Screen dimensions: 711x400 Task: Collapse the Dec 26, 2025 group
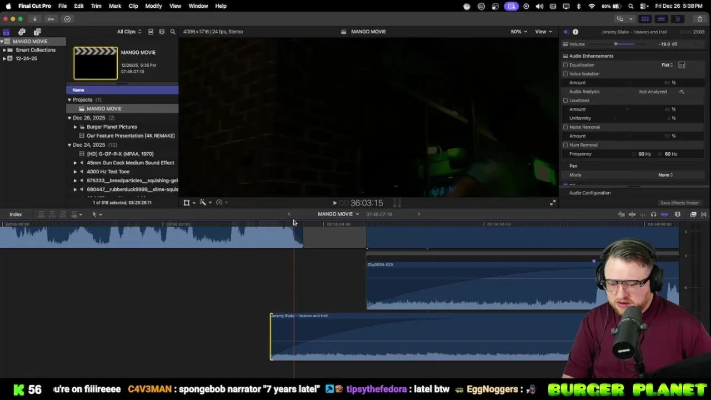[69, 118]
